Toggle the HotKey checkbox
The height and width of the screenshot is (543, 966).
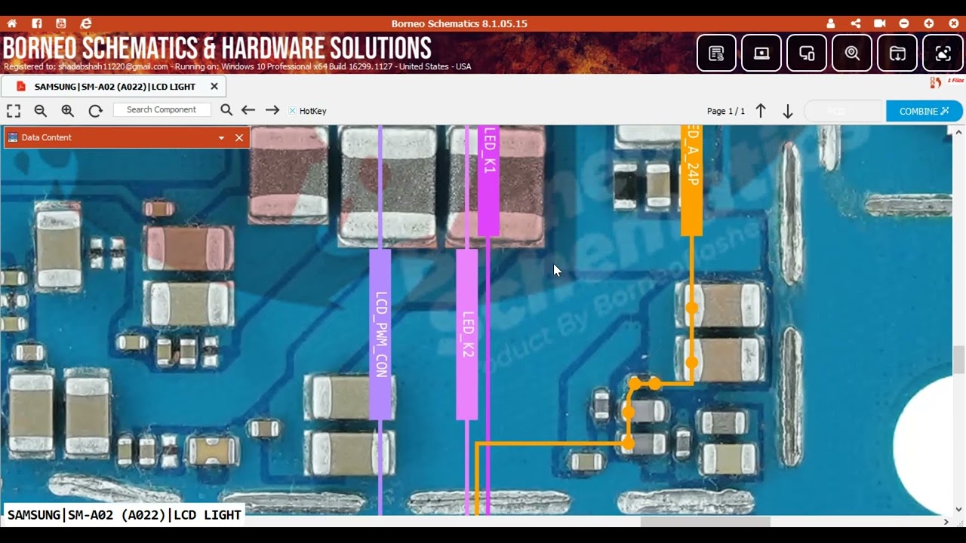coord(292,111)
